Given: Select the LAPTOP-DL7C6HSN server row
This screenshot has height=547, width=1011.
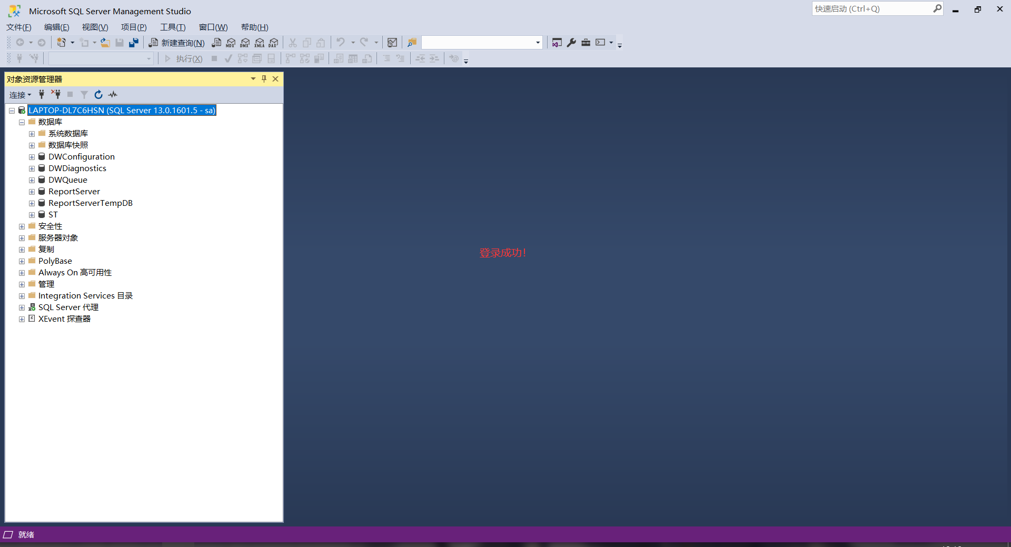Looking at the screenshot, I should click(122, 111).
